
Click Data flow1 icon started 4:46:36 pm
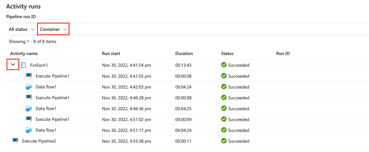pyautogui.click(x=29, y=108)
